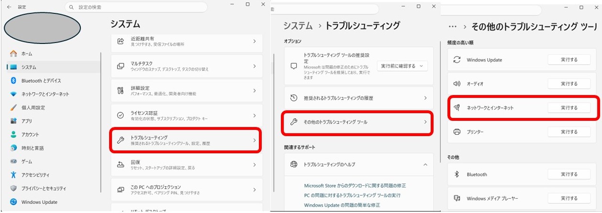The height and width of the screenshot is (213, 602).
Task: Expand 推奨されるトラブルシューティングの履歴 chevron
Action: (x=425, y=98)
